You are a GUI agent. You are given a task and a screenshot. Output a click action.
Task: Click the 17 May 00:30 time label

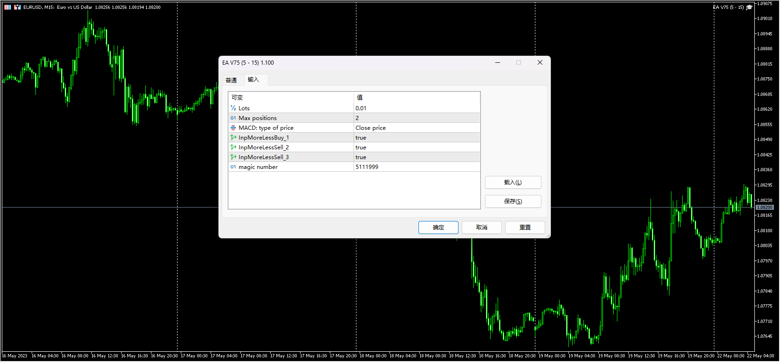point(194,356)
